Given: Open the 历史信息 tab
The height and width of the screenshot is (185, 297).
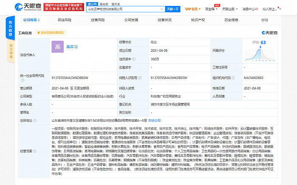Looking at the screenshot, I should [x=231, y=20].
